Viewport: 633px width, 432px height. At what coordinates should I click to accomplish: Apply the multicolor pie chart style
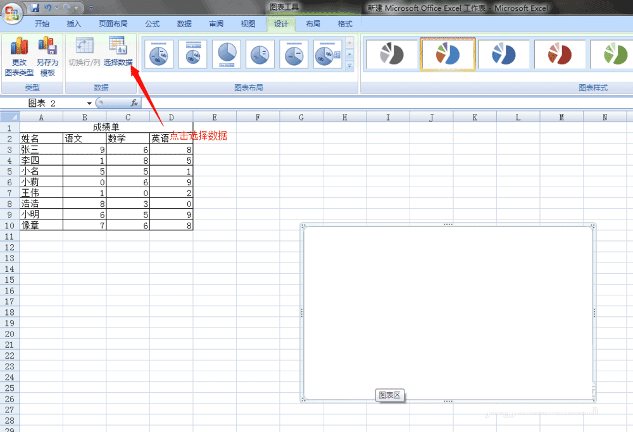[448, 54]
